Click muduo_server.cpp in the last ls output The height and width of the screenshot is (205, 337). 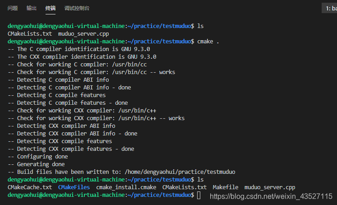270,187
